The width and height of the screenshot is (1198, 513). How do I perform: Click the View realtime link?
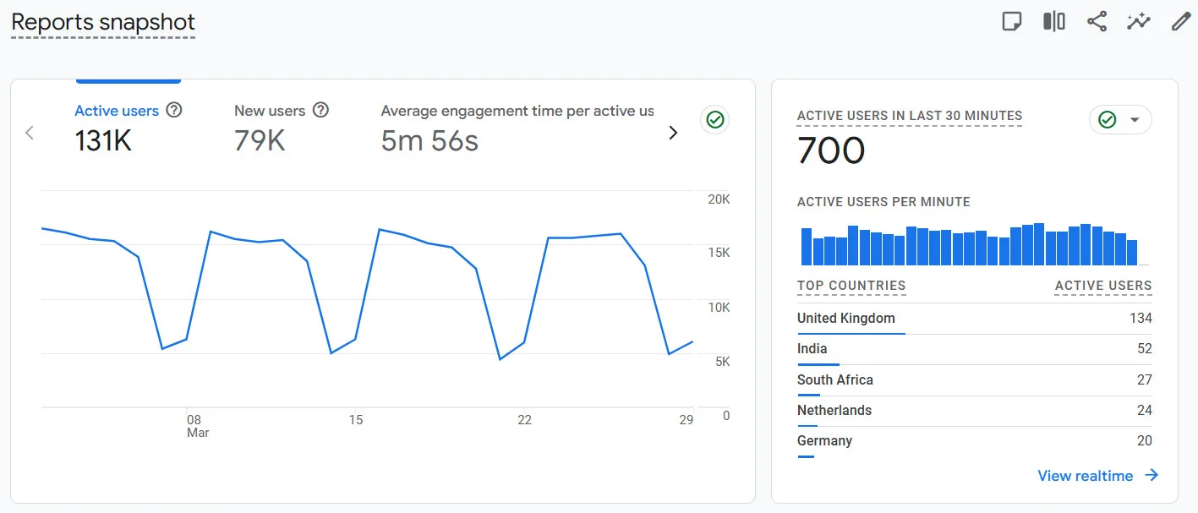pos(1085,475)
